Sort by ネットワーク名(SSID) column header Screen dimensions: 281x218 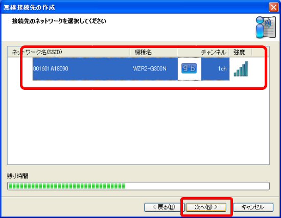tap(69, 52)
